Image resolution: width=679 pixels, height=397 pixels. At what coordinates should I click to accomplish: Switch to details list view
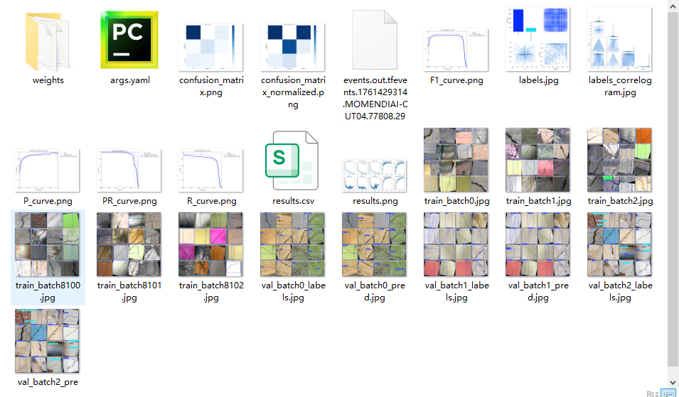click(652, 393)
